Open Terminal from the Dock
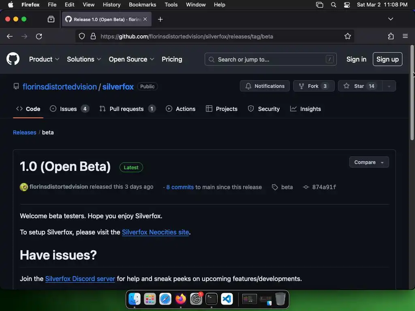 point(212,299)
